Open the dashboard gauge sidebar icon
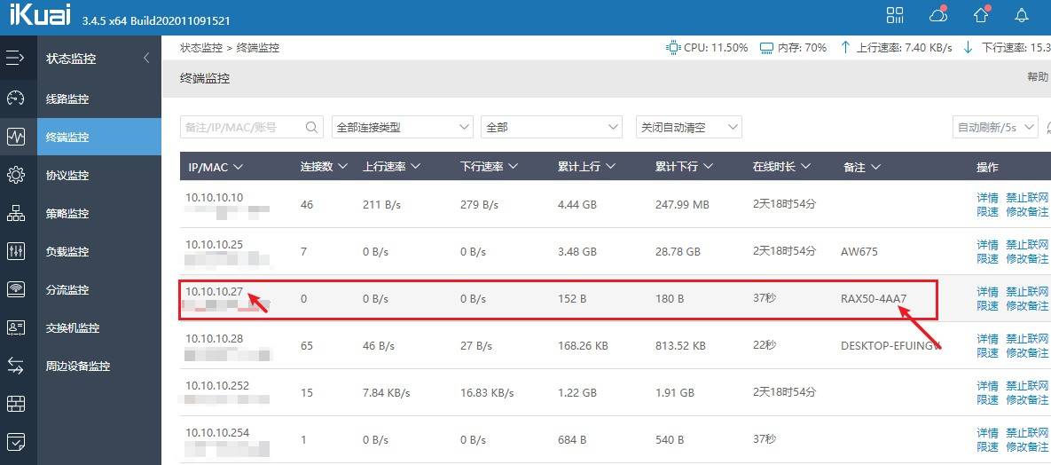 click(15, 99)
